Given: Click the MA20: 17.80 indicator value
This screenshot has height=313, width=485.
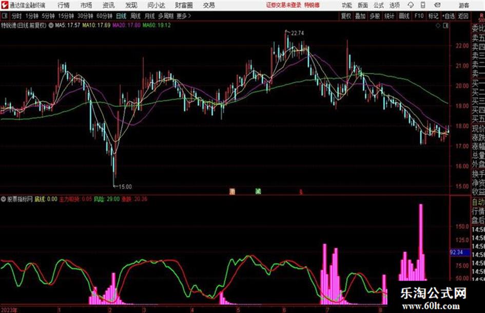Looking at the screenshot, I should coord(126,25).
